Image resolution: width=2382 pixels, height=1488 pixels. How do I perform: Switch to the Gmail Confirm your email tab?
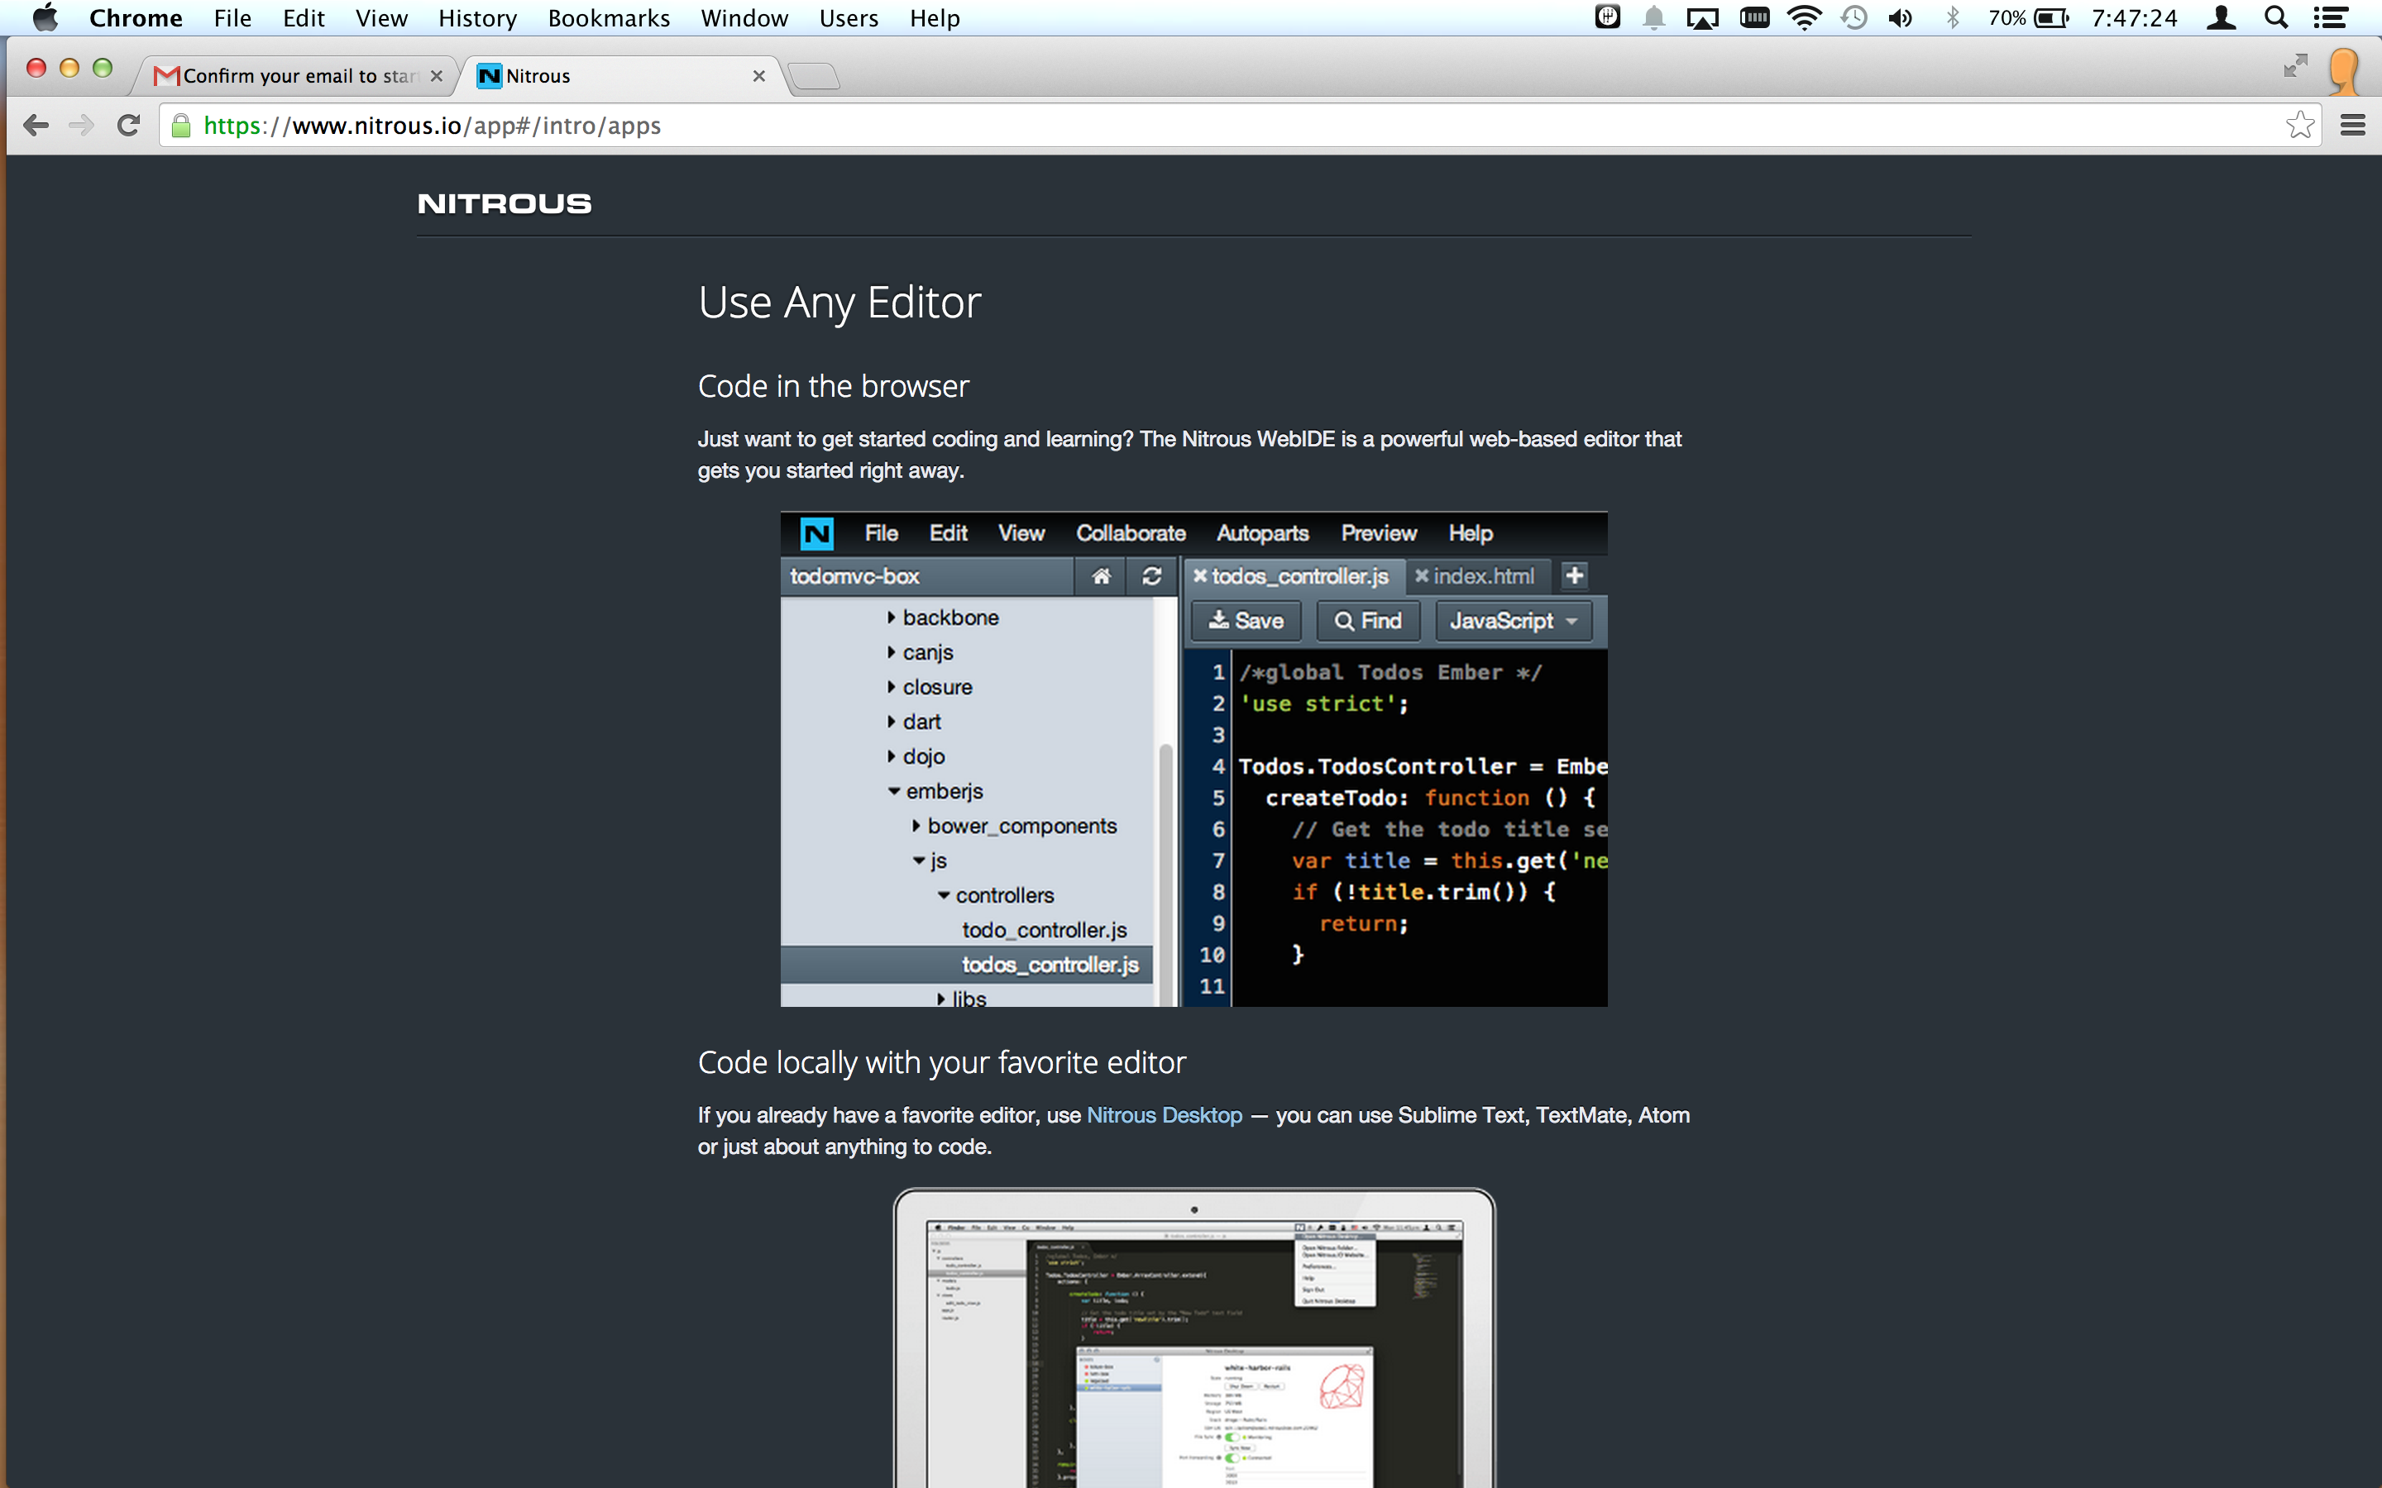coord(295,76)
